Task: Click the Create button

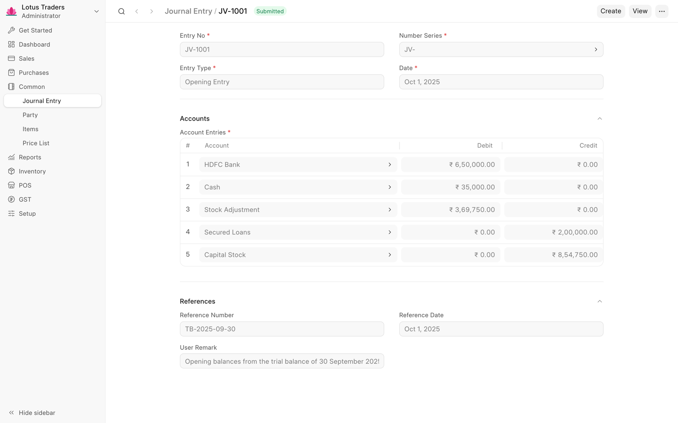Action: (x=611, y=11)
